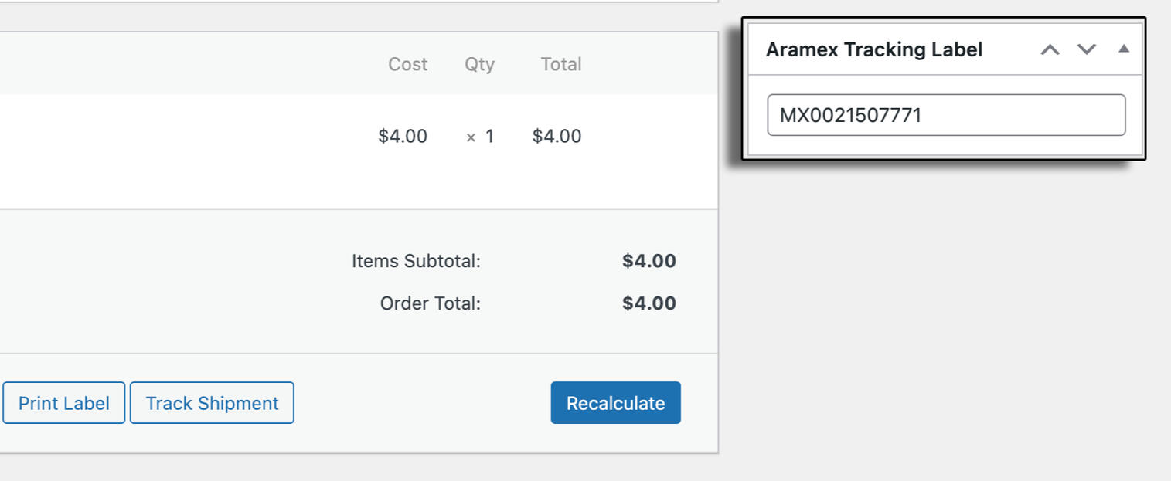This screenshot has width=1171, height=481.
Task: Click the bold Order Total amount
Action: pos(648,303)
